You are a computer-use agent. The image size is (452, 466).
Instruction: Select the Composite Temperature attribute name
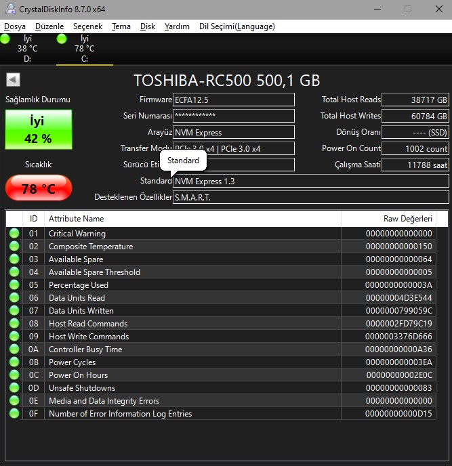91,247
